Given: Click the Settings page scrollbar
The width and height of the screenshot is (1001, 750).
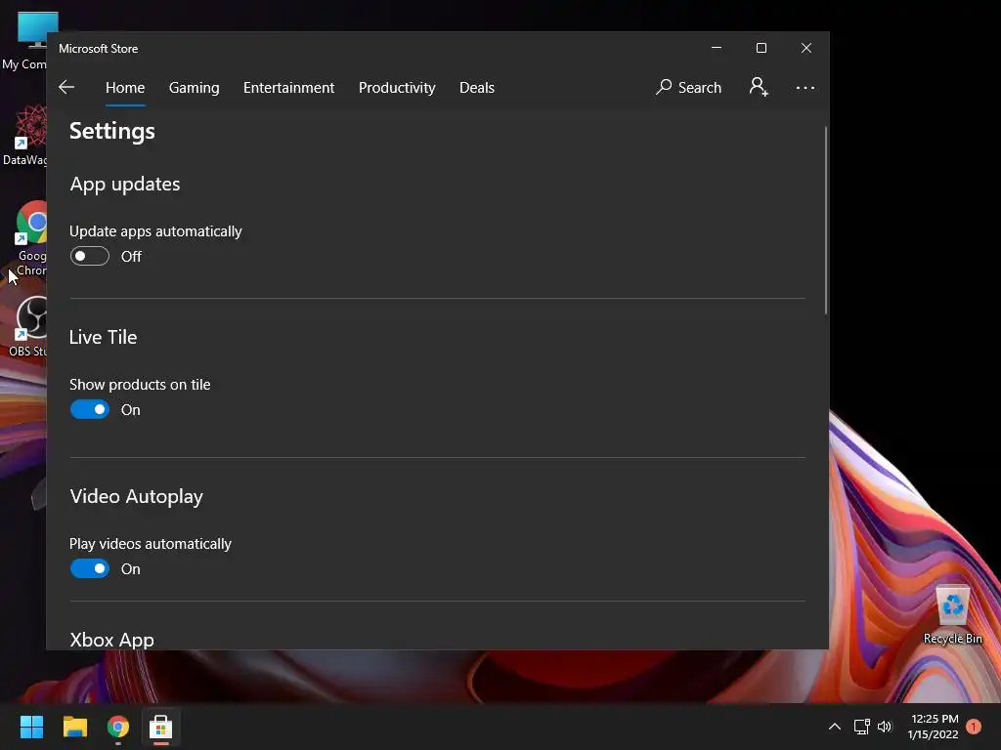Looking at the screenshot, I should pos(825,220).
